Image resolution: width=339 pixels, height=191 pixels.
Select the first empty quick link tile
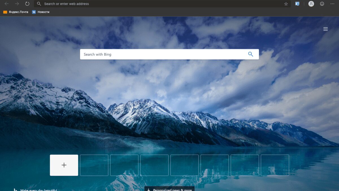(x=94, y=165)
